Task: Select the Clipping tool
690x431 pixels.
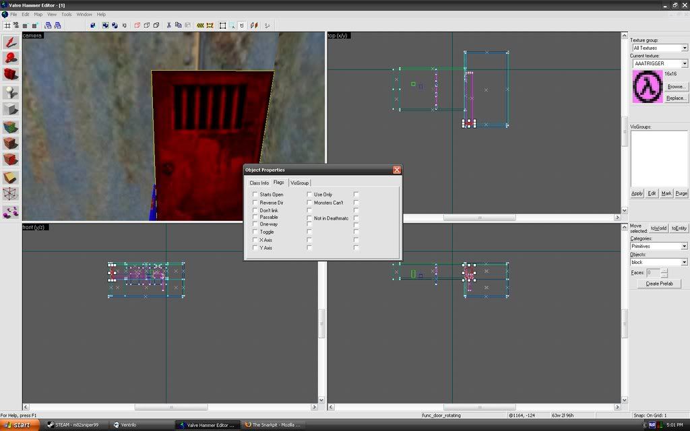Action: [11, 178]
